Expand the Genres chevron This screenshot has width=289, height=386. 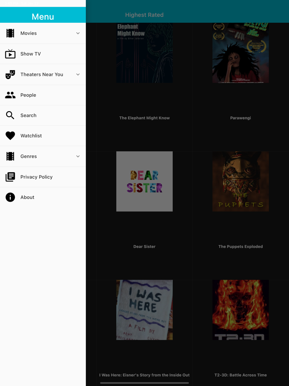pos(78,156)
